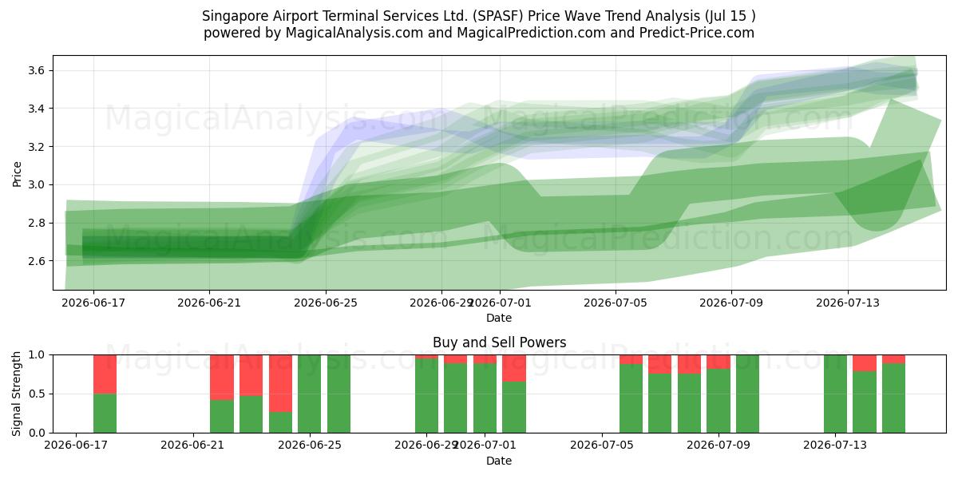Image resolution: width=958 pixels, height=479 pixels.
Task: Click 2026-06-21 date tick under the price chart
Action: tap(209, 303)
